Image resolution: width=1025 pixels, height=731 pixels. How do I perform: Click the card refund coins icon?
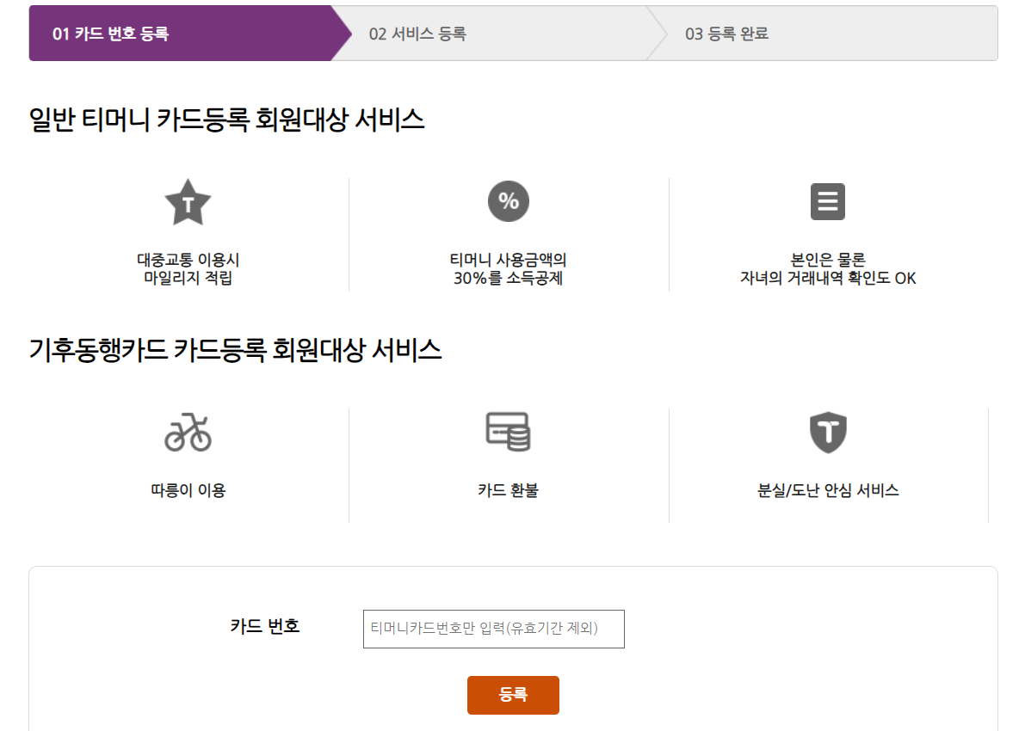pos(508,431)
